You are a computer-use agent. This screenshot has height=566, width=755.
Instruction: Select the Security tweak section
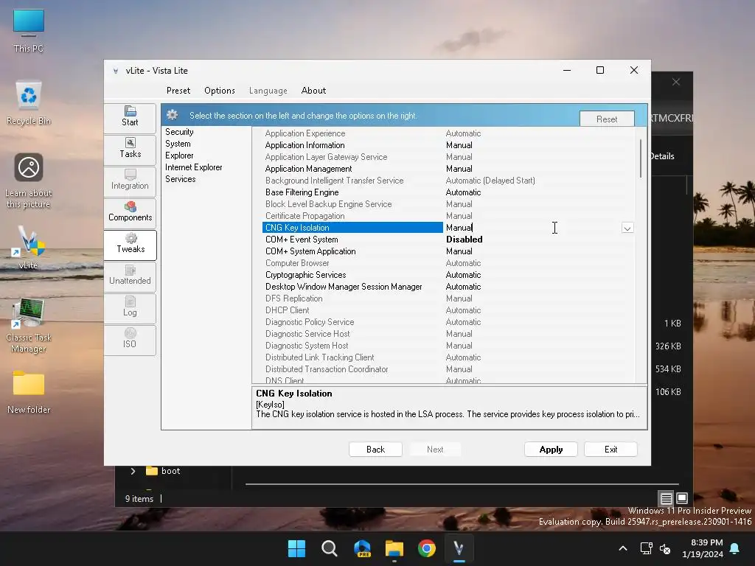click(x=179, y=132)
